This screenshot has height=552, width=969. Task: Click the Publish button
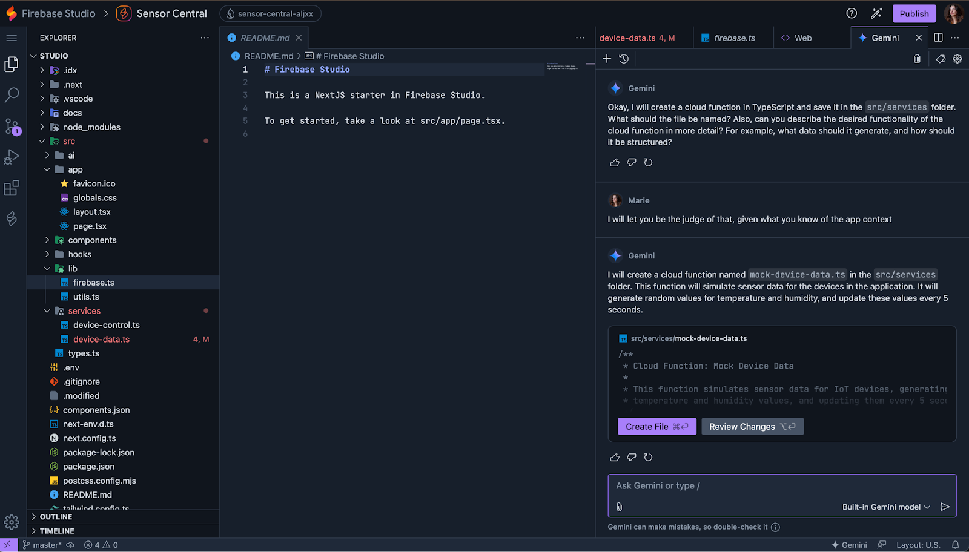click(x=914, y=13)
